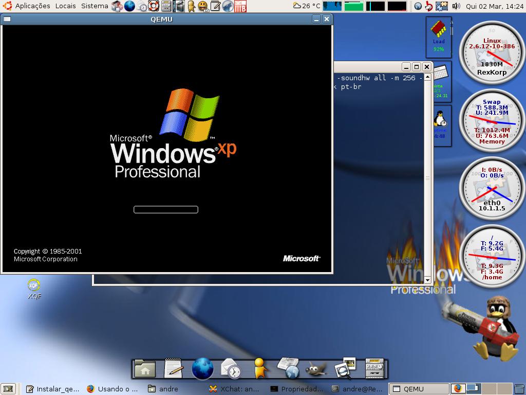Click the terminal text line 'pt-br'

[351, 86]
